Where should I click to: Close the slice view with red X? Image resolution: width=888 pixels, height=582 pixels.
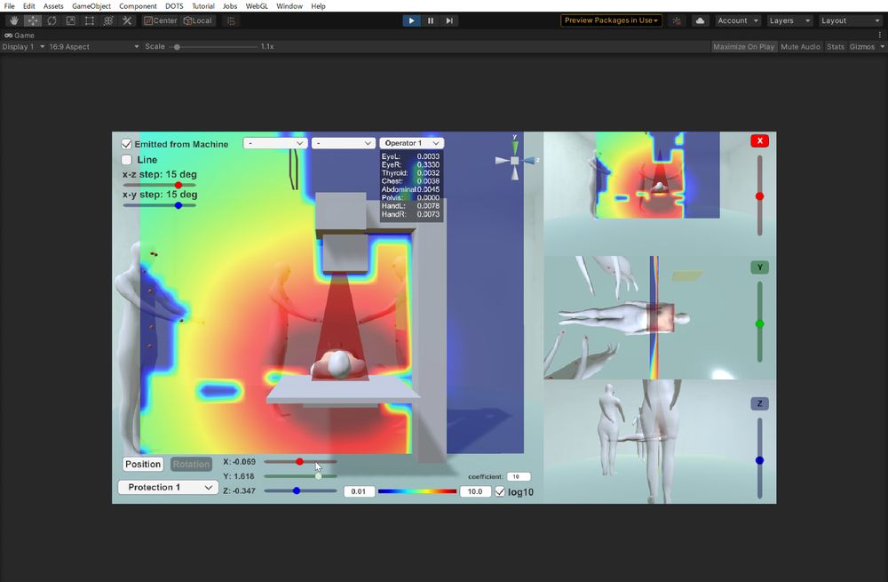point(759,140)
